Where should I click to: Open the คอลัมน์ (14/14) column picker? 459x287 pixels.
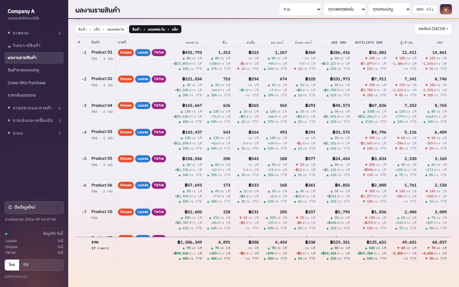433,29
